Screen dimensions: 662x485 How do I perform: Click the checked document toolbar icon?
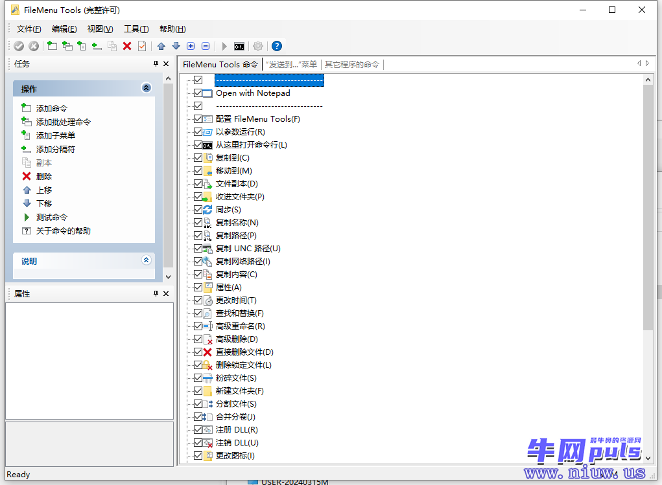142,46
